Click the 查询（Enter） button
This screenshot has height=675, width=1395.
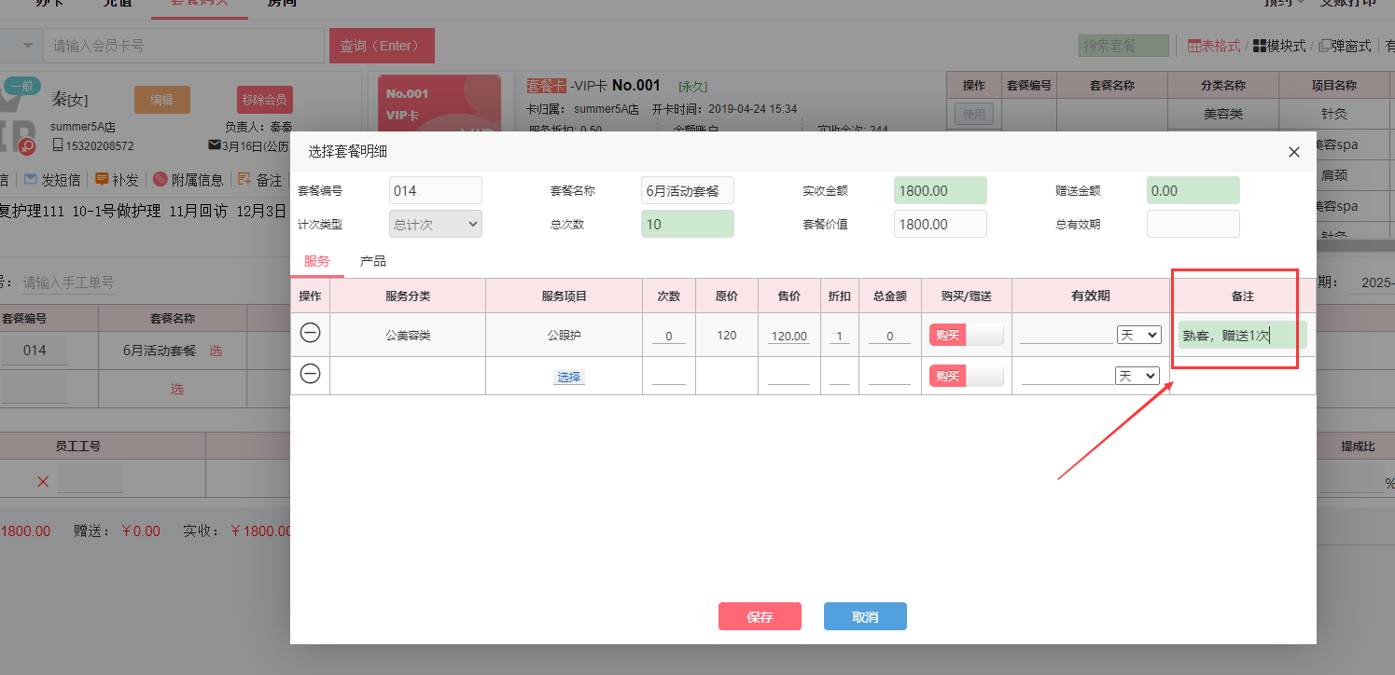[382, 46]
